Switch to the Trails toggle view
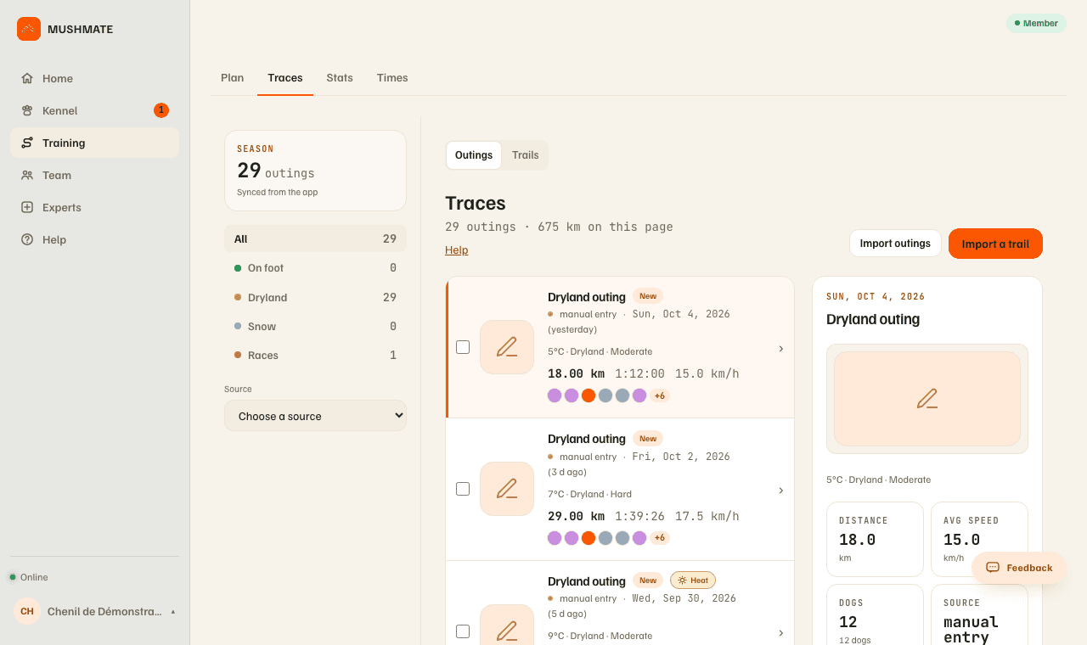 (x=526, y=155)
